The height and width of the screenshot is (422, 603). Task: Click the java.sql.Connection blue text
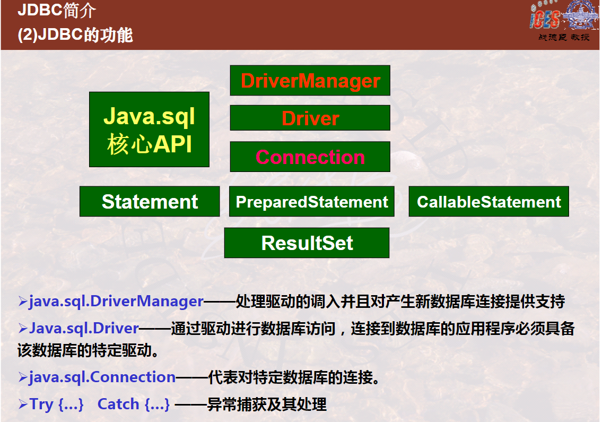tap(102, 377)
